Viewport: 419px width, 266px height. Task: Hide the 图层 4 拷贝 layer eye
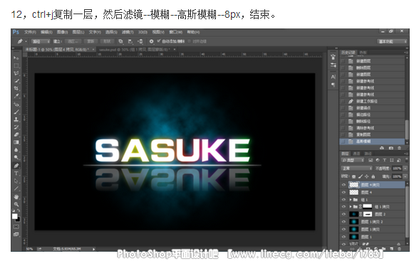click(x=343, y=185)
